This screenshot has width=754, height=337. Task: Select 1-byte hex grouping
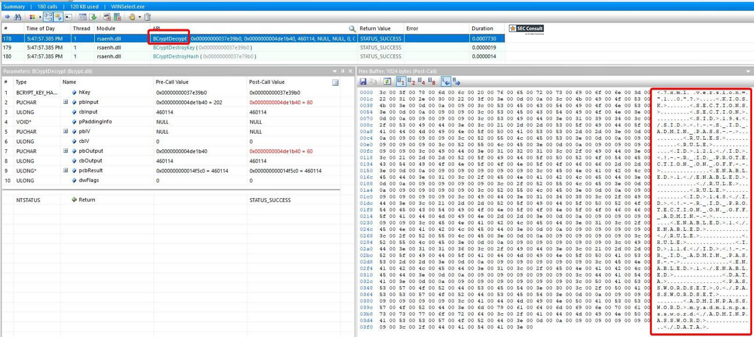tap(401, 81)
